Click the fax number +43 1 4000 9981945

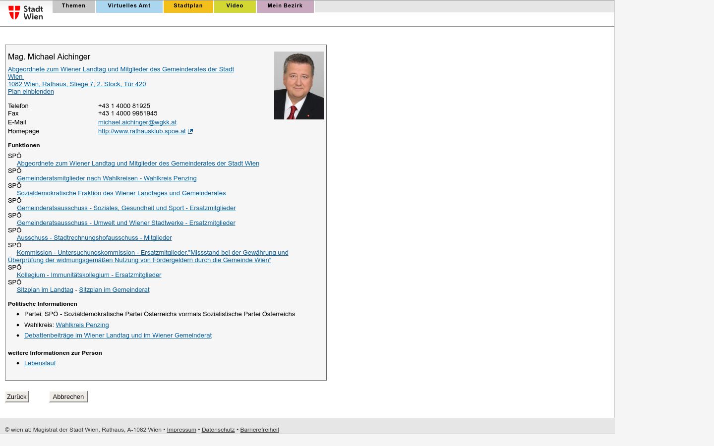[x=128, y=113]
